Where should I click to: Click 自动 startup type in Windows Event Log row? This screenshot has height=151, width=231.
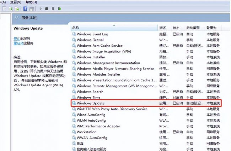[190, 34]
